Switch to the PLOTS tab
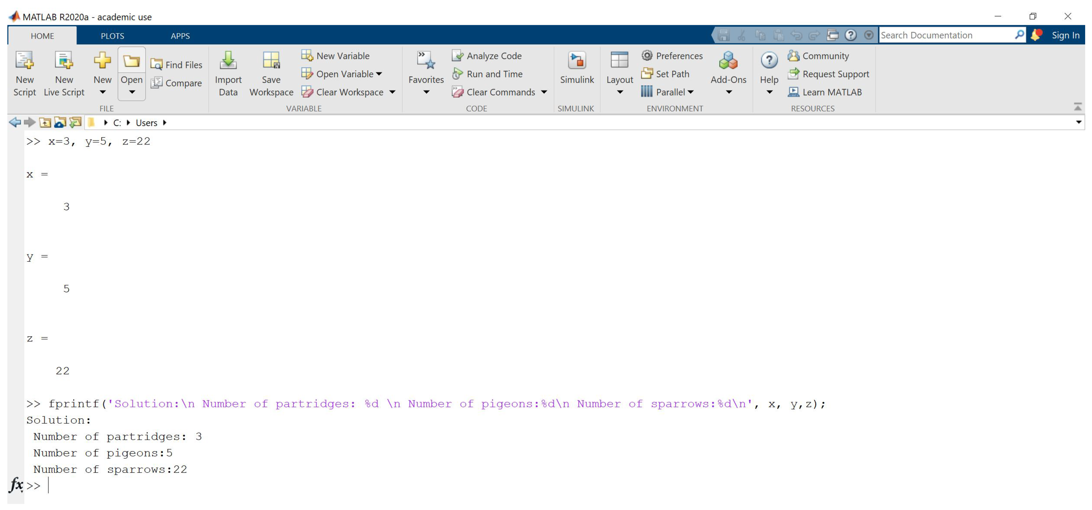1092x510 pixels. (112, 36)
